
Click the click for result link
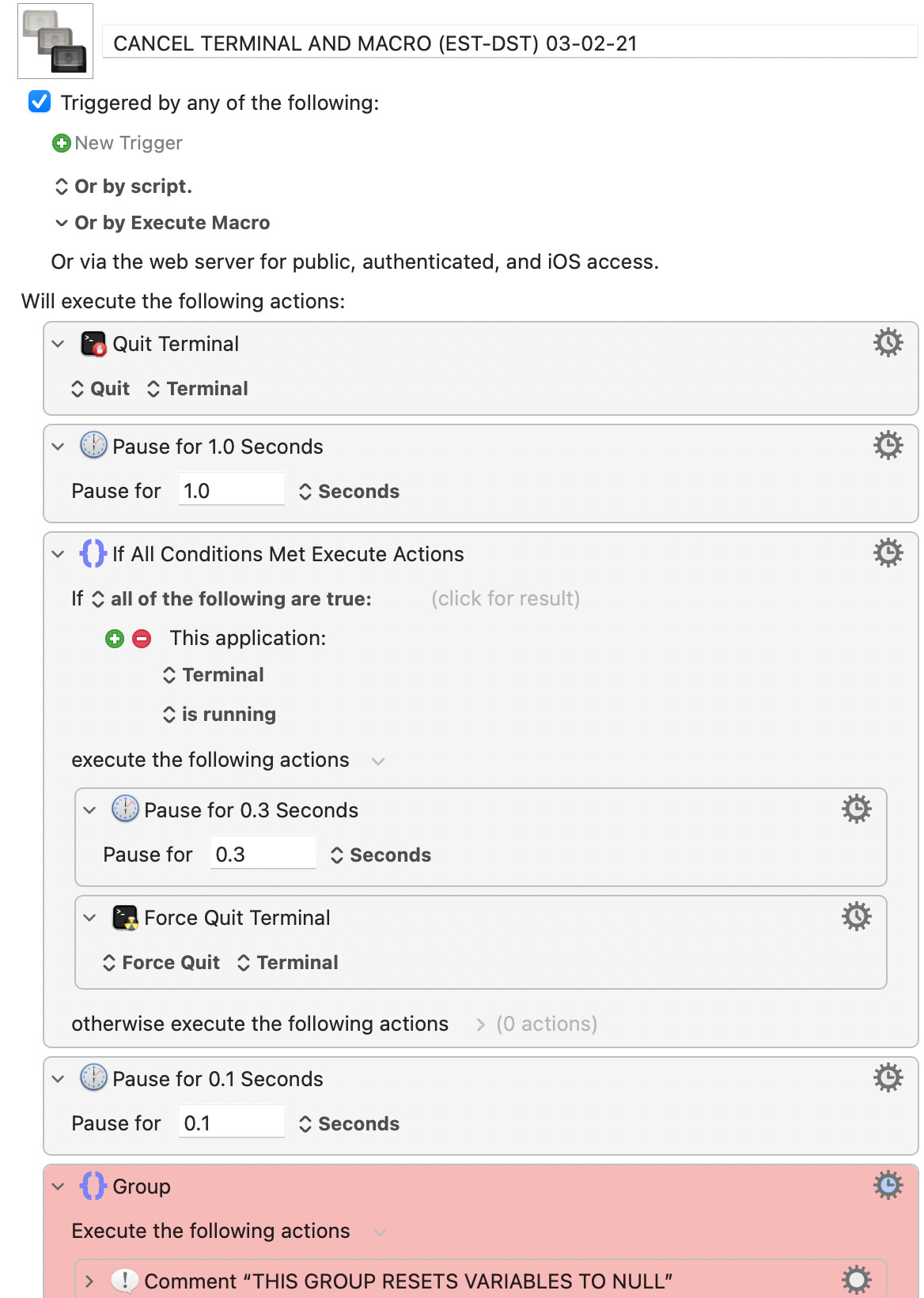point(506,599)
